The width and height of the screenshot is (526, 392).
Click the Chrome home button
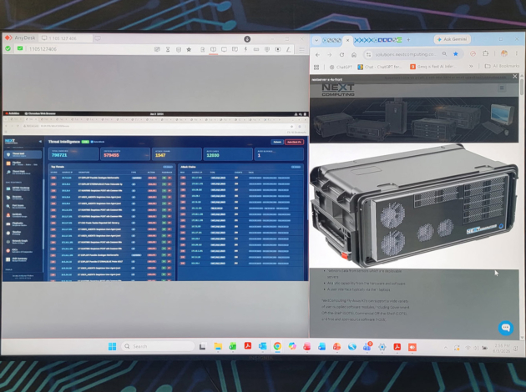353,54
